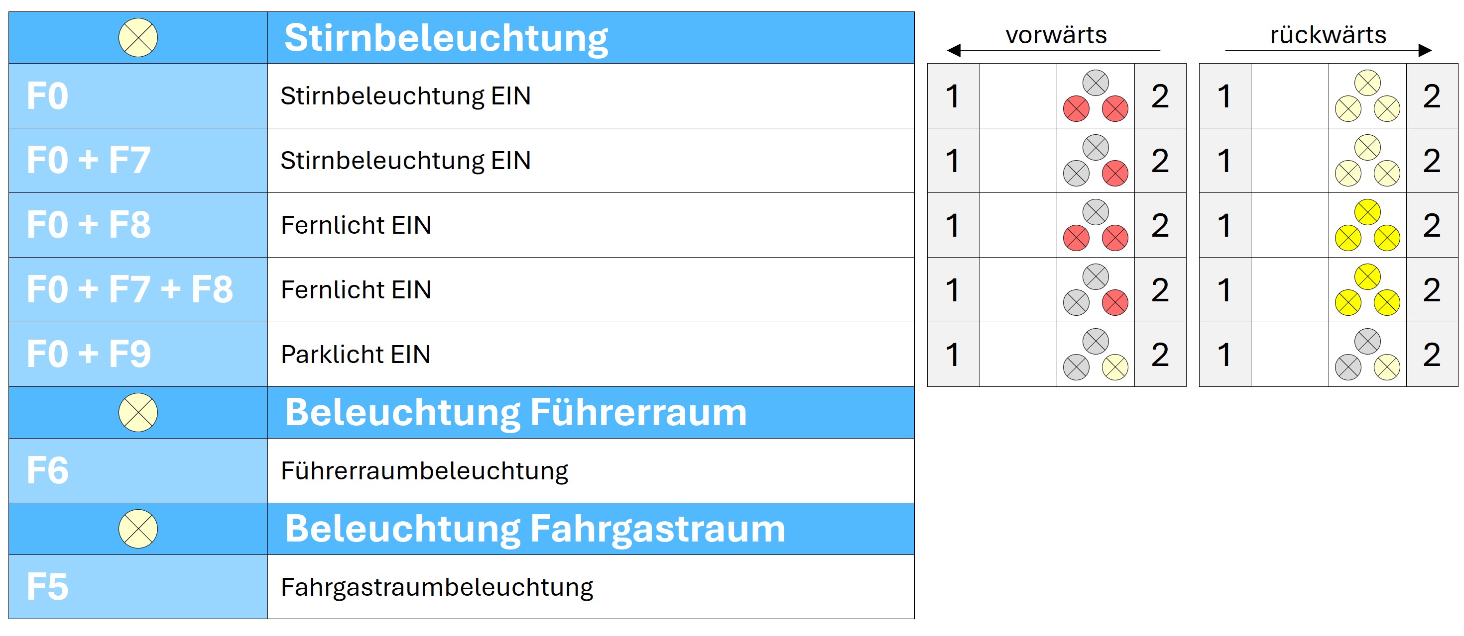Click the rückwärts right-pointing arrow

(x=1425, y=51)
